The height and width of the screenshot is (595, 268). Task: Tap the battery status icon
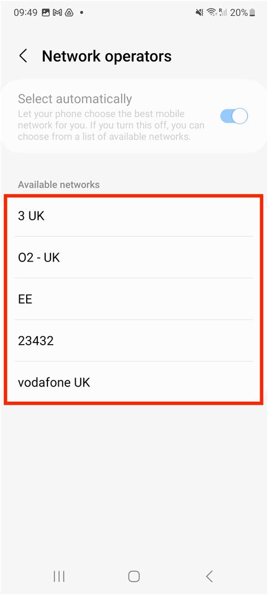click(x=252, y=12)
